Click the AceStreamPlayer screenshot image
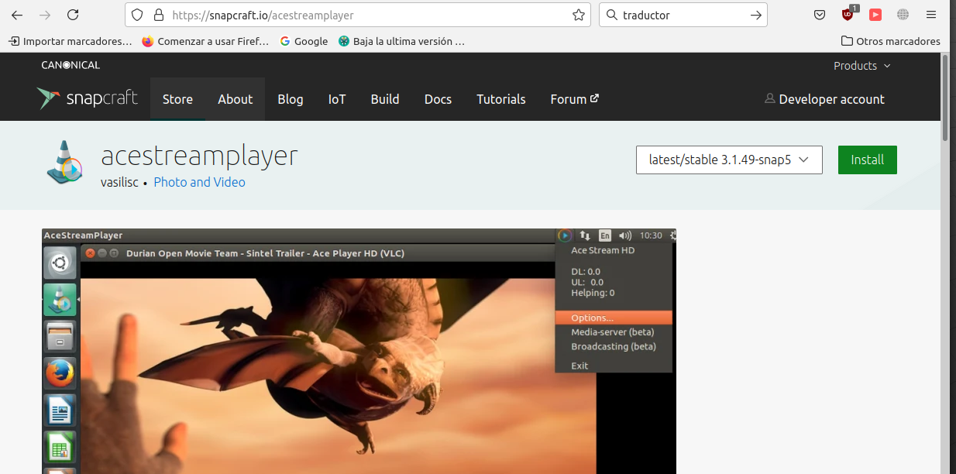 [x=359, y=351]
